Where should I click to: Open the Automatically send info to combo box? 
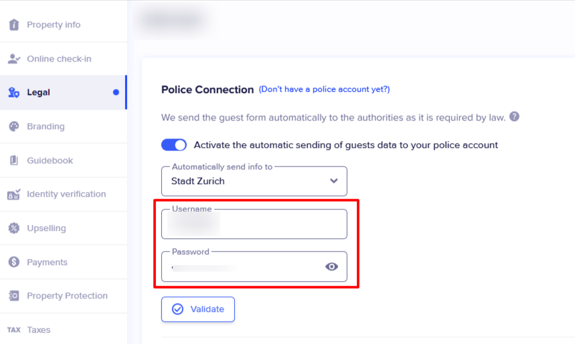[254, 181]
